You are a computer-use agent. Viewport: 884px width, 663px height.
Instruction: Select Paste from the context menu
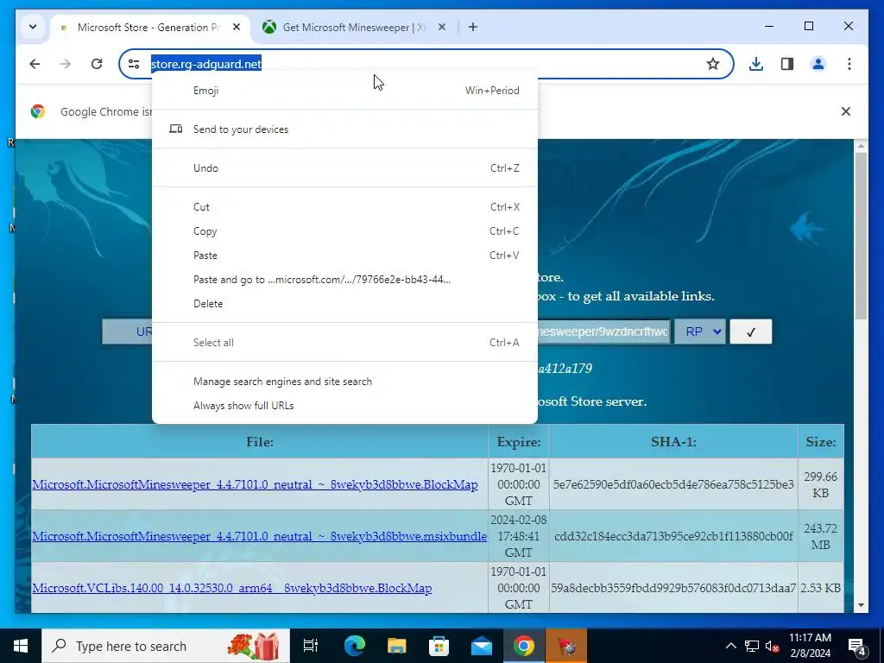coord(344,256)
